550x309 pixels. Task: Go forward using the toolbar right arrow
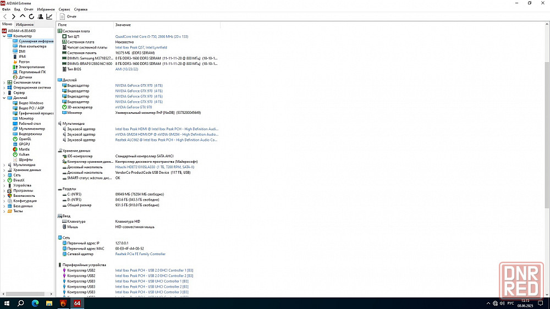[14, 16]
